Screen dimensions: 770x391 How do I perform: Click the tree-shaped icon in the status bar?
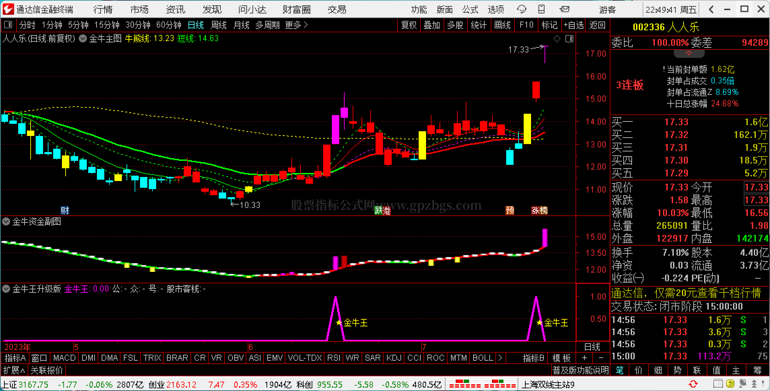[754, 384]
